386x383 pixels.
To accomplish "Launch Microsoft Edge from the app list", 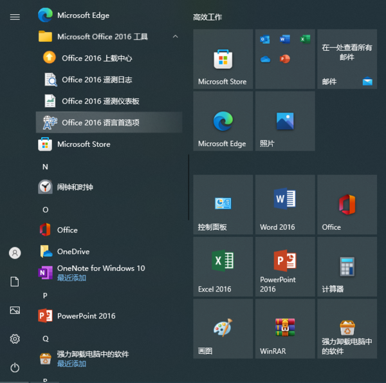I will (109, 15).
